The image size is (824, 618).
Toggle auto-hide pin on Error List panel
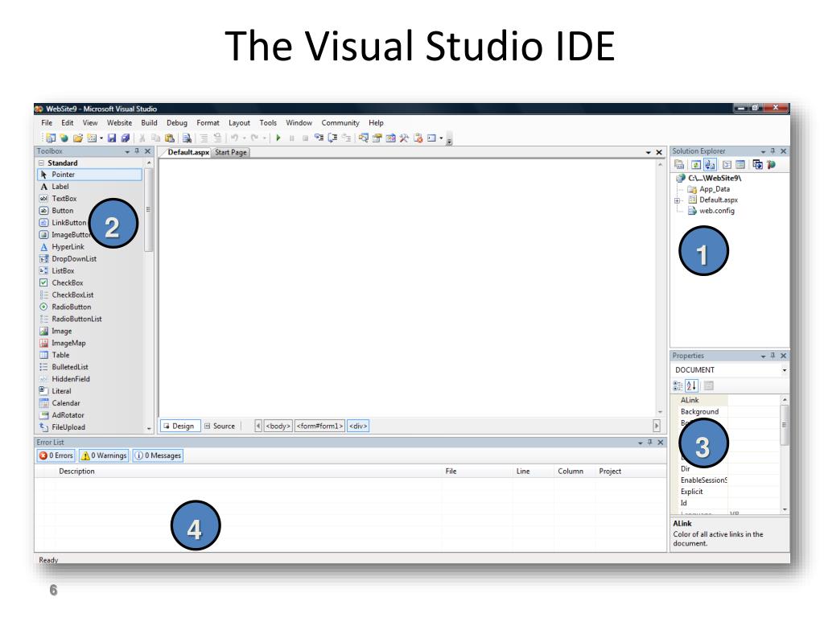[x=650, y=443]
